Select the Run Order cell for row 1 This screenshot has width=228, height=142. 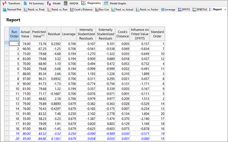(14, 44)
